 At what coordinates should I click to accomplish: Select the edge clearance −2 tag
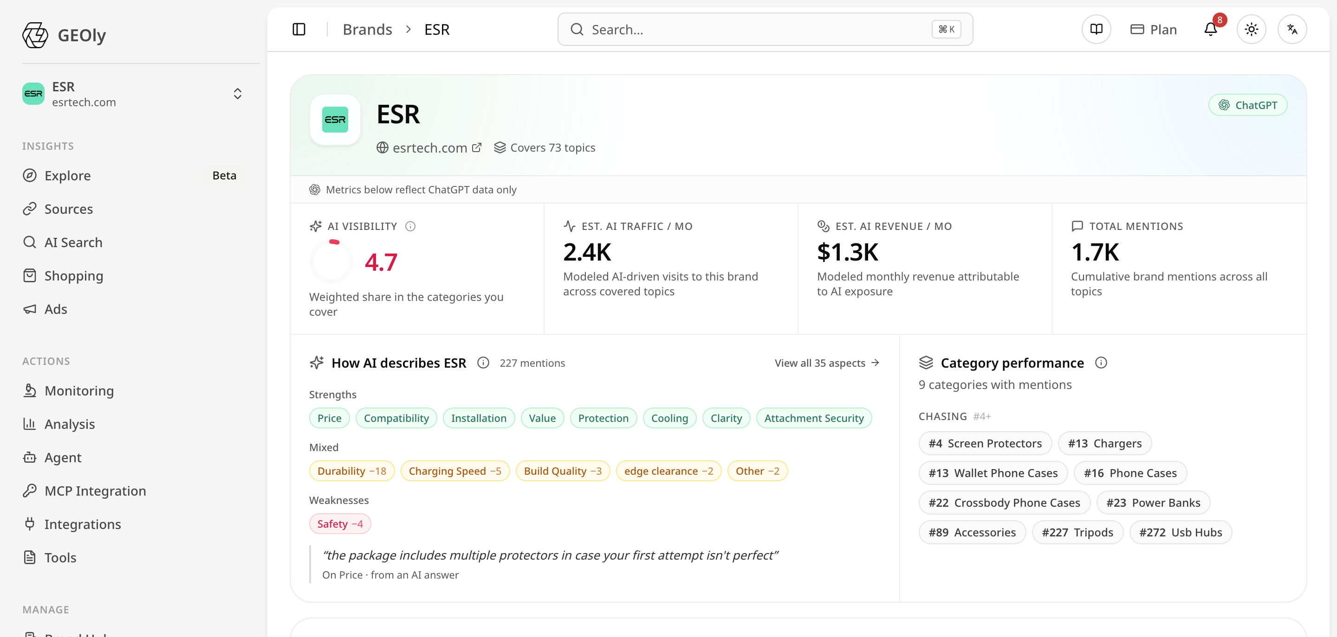[x=668, y=471]
